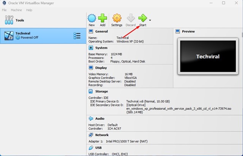Expand the Start button dropdown arrow
Screen dimensions: 243x156
click(150, 20)
